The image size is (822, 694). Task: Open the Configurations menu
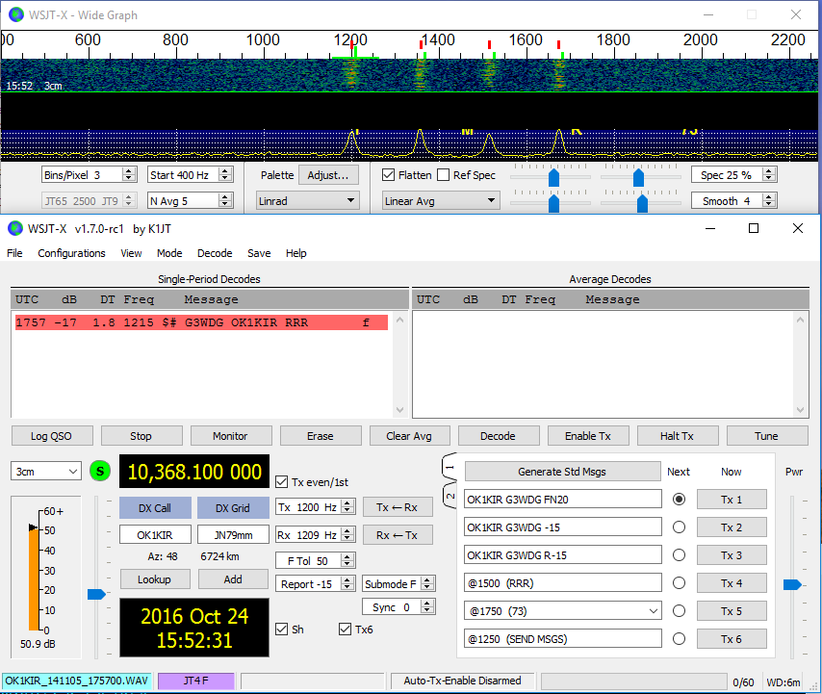click(71, 253)
